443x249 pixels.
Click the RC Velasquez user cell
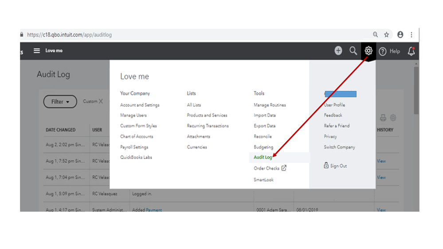[x=105, y=194]
